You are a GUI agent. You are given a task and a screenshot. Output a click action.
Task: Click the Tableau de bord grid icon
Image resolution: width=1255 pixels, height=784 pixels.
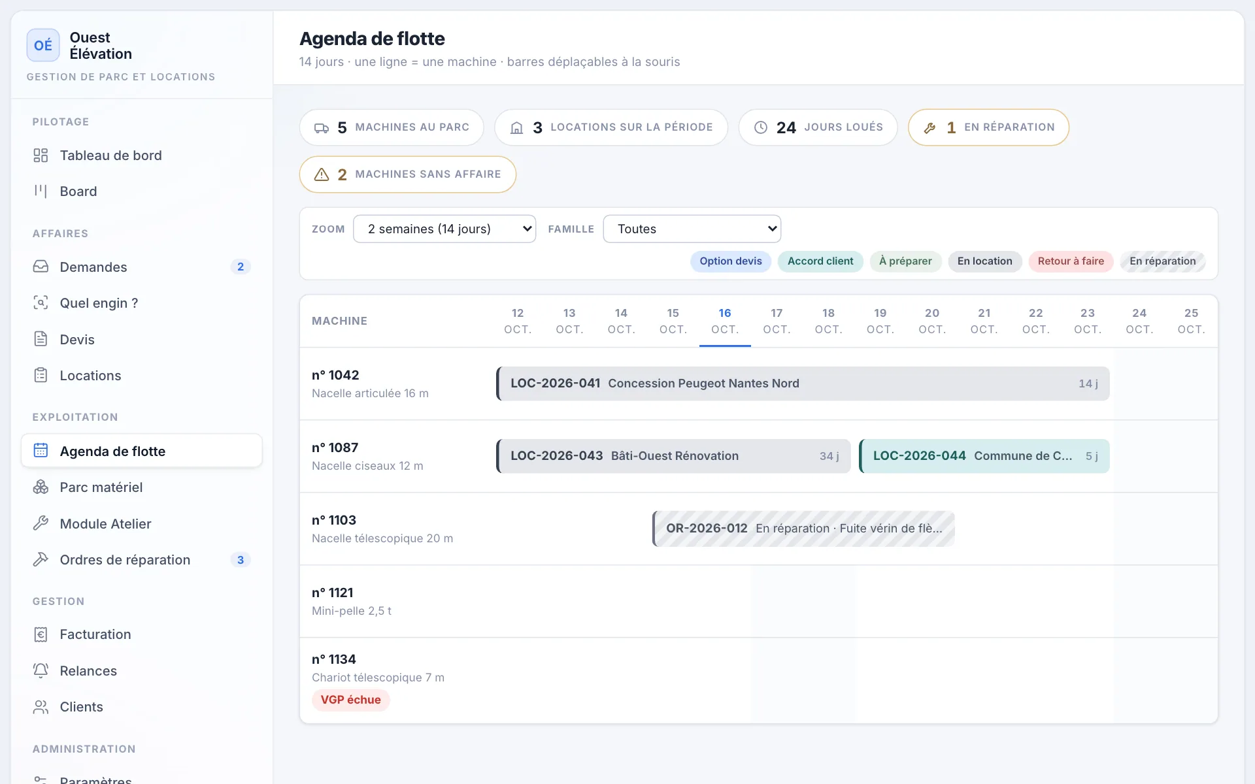tap(41, 155)
